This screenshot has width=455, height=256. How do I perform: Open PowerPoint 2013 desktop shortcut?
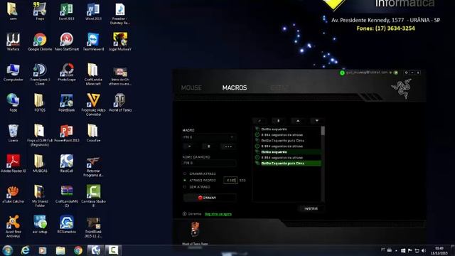pos(66,133)
